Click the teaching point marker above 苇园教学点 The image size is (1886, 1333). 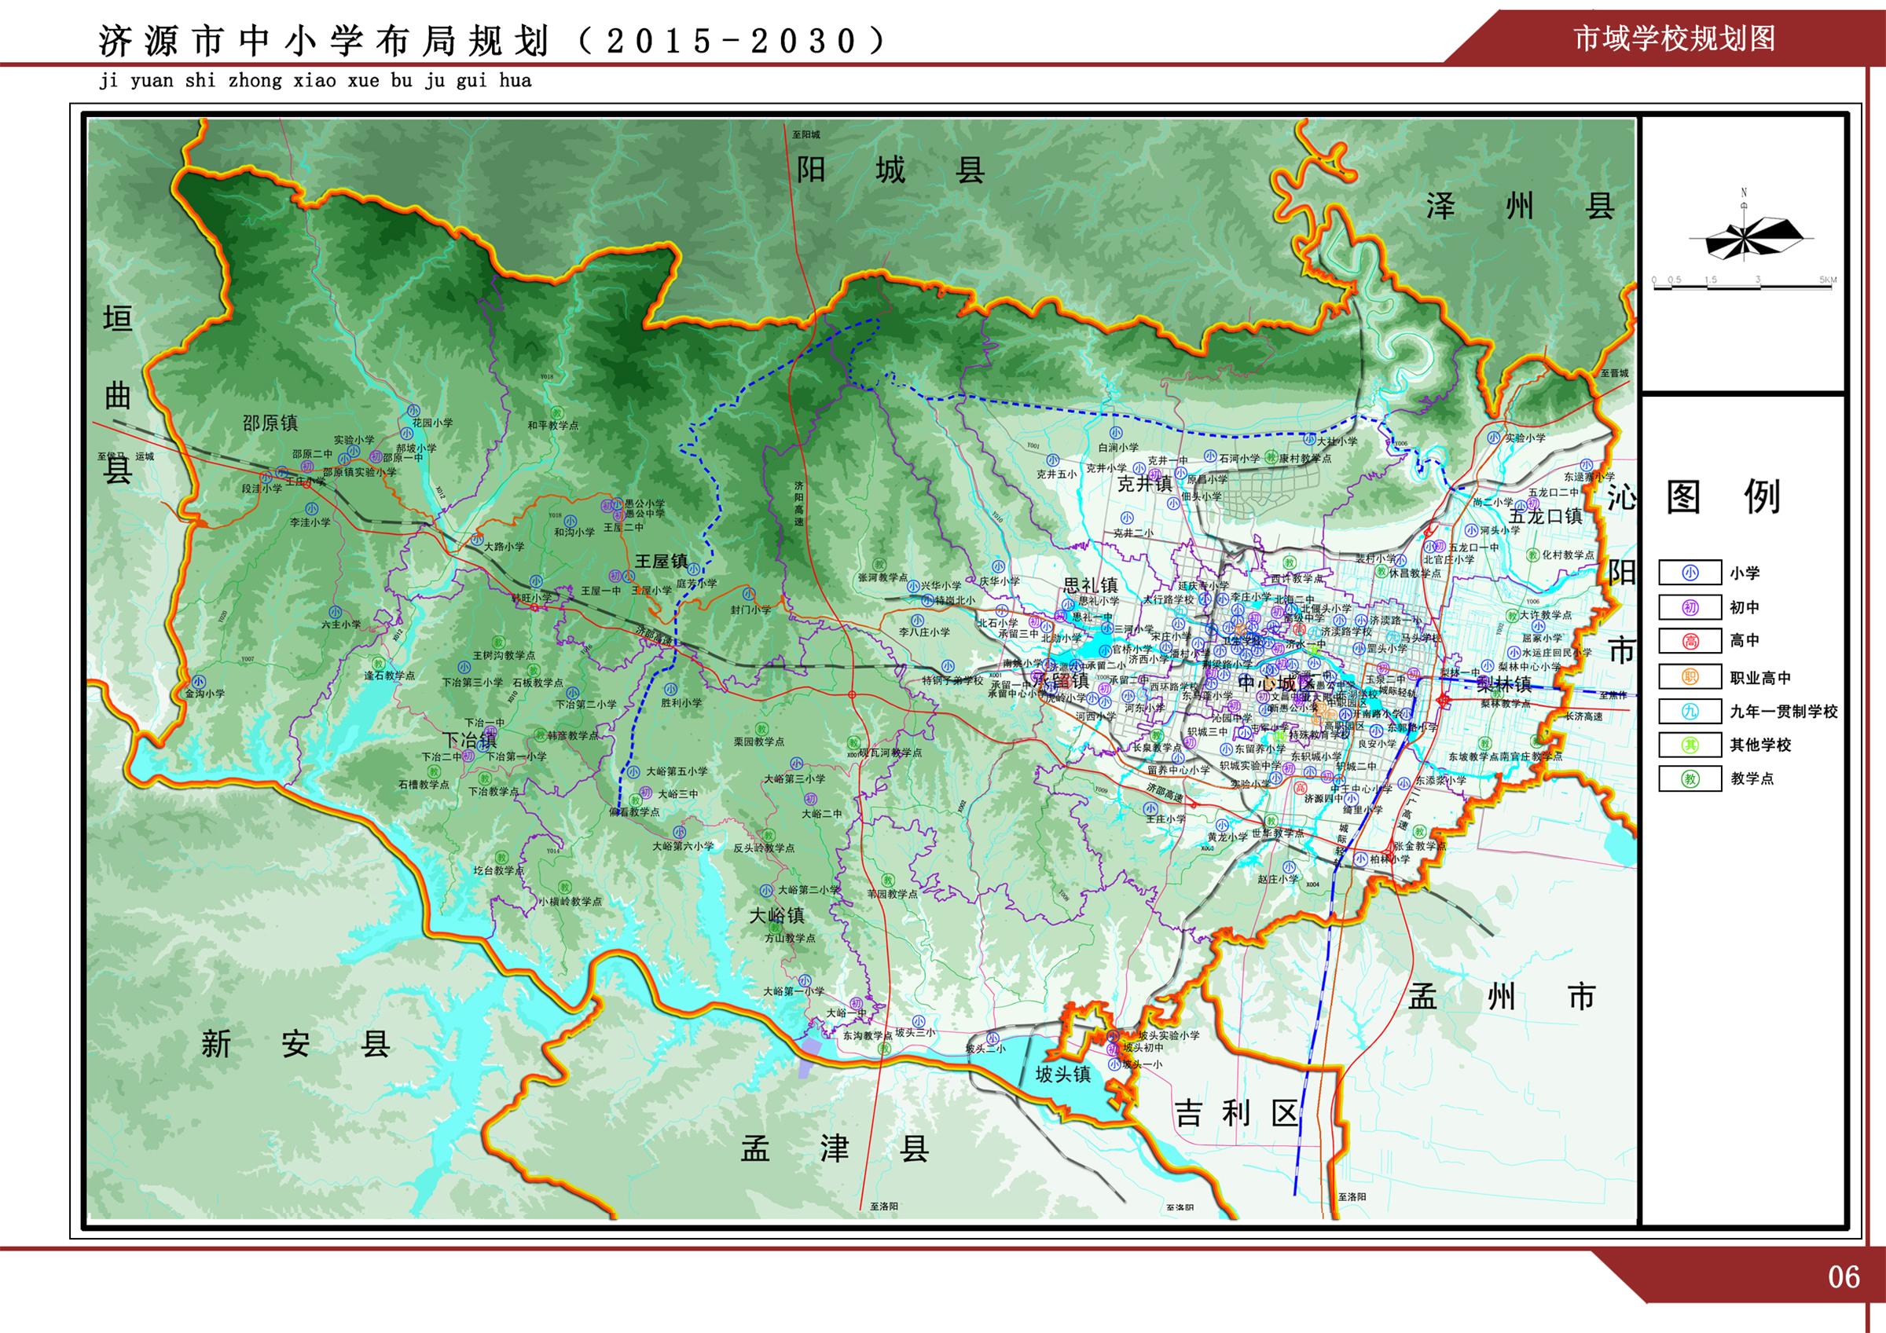(889, 881)
